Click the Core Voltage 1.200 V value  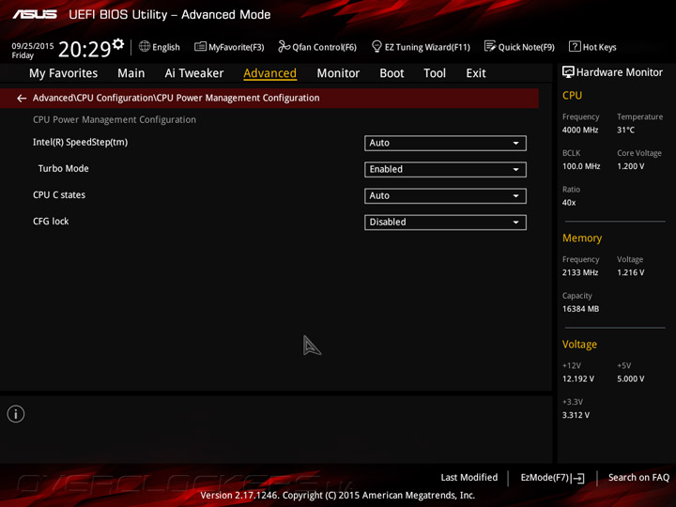[630, 166]
